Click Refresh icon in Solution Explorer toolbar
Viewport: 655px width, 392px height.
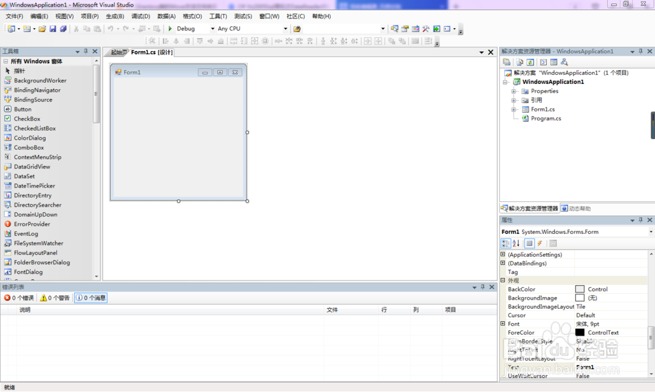[530, 62]
